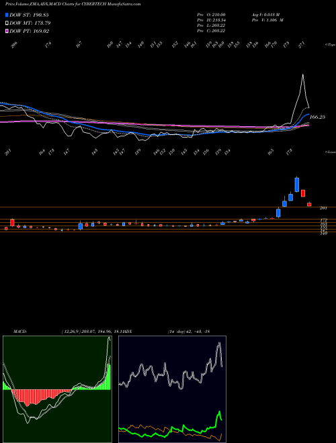Click the 'MACD:' panel heading
Image resolution: width=336 pixels, height=443 pixels.
[x=19, y=332]
